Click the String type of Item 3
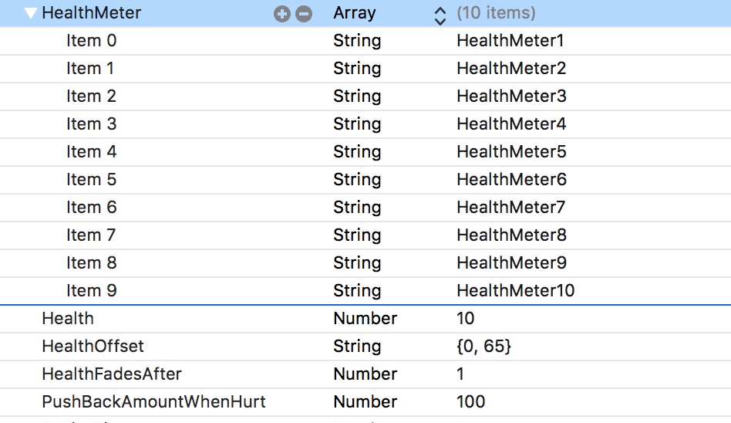Image resolution: width=731 pixels, height=423 pixels. click(357, 124)
